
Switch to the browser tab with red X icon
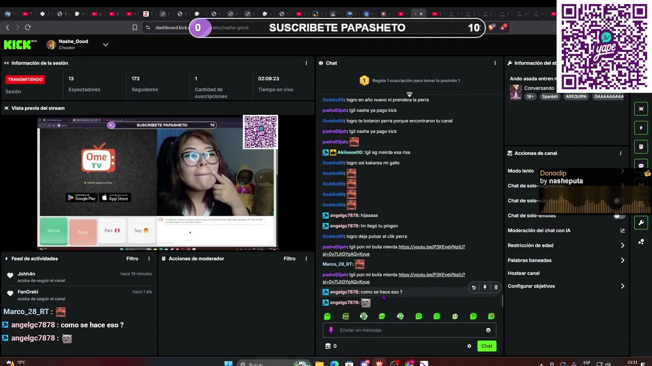pyautogui.click(x=146, y=14)
